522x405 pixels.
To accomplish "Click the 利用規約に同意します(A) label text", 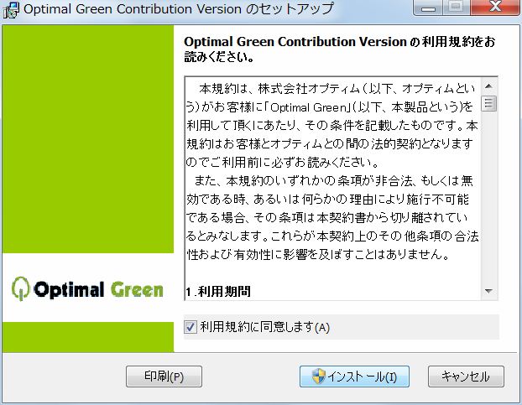I will (264, 327).
